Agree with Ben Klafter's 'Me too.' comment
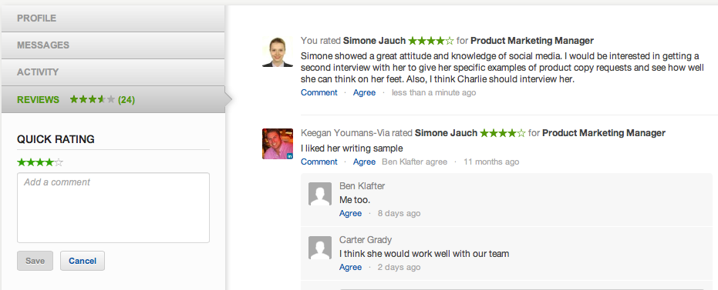 click(x=350, y=213)
